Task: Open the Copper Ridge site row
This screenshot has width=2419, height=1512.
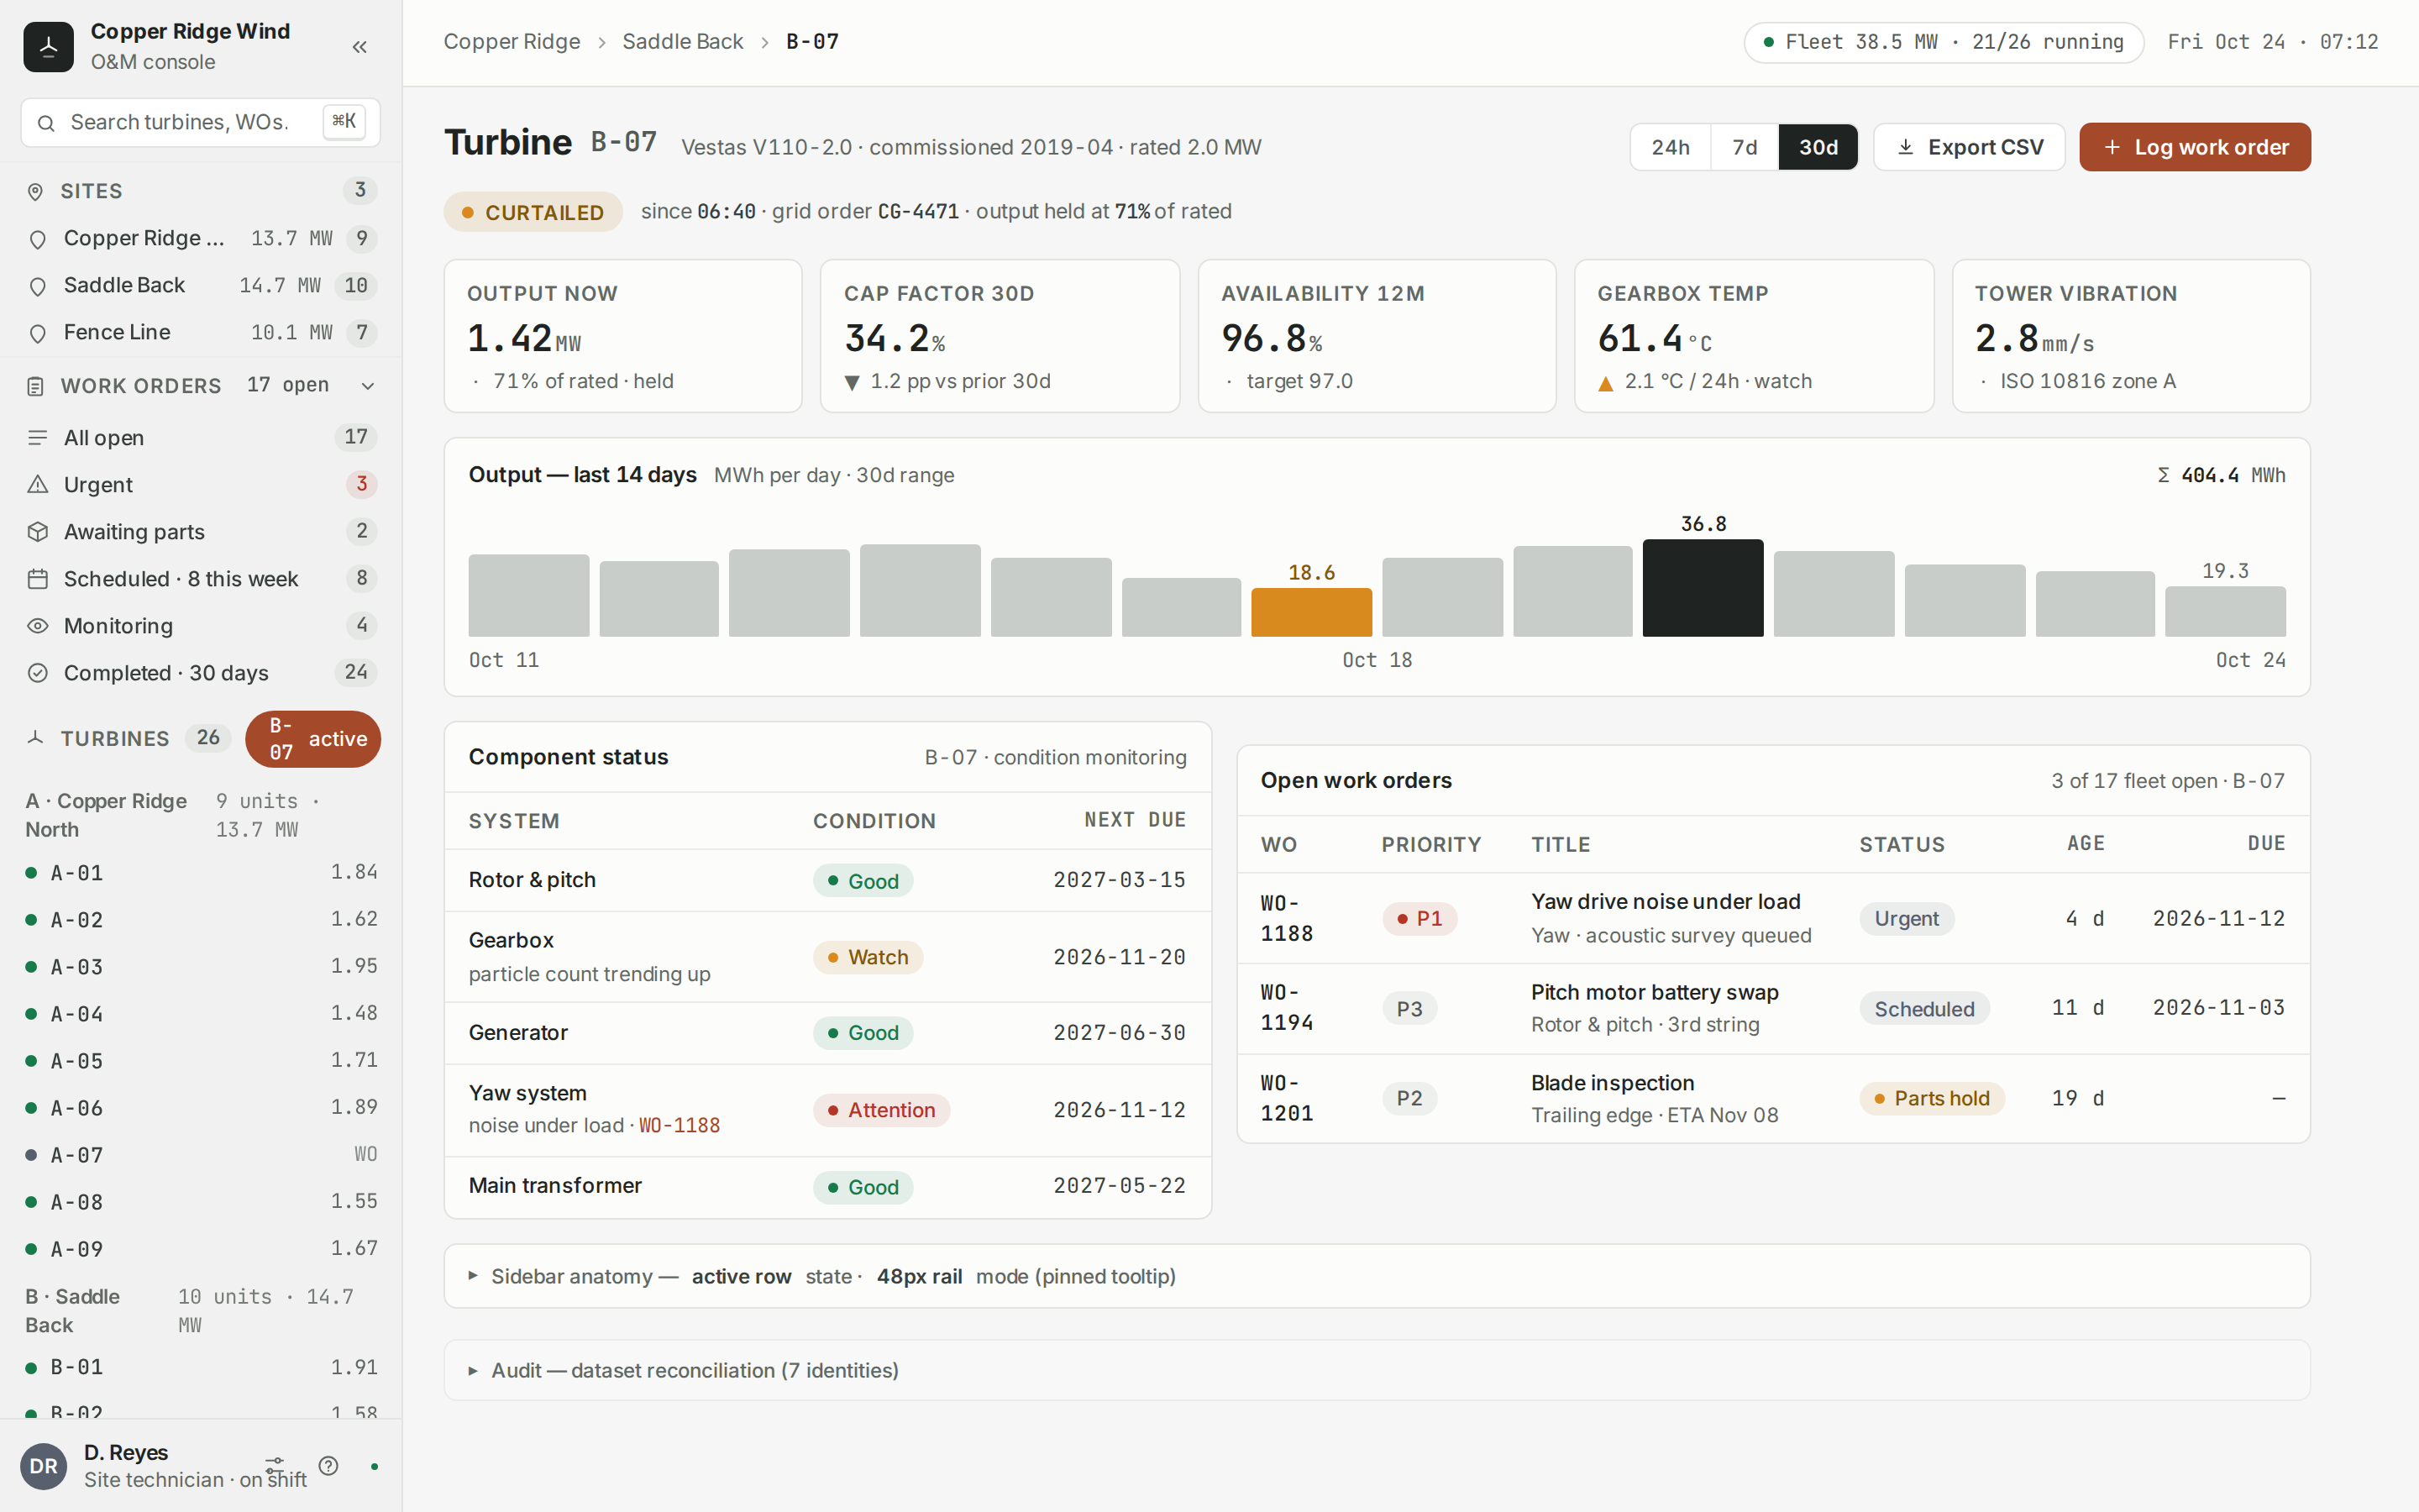Action: [201, 238]
